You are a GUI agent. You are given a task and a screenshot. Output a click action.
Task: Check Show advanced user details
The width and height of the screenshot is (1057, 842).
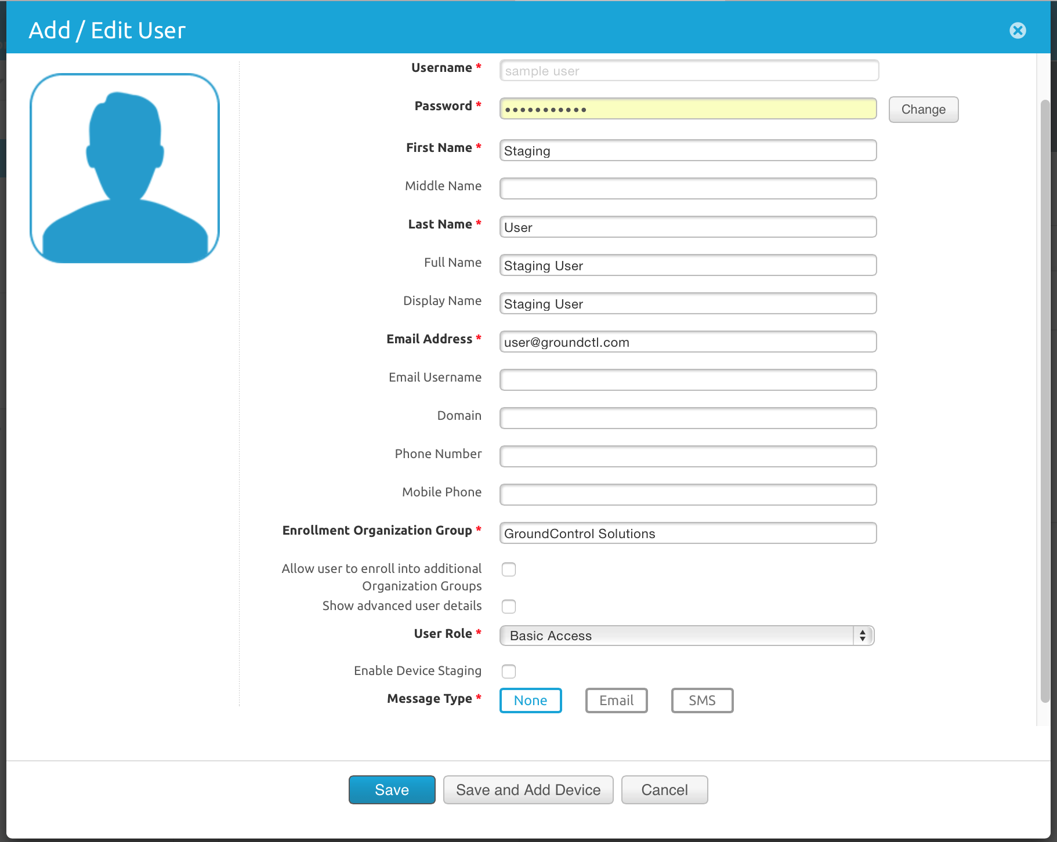pos(508,607)
